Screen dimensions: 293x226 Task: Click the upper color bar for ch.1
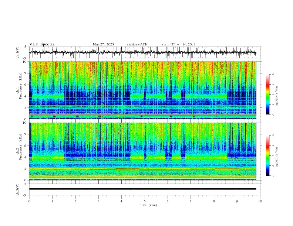[x=267, y=95]
